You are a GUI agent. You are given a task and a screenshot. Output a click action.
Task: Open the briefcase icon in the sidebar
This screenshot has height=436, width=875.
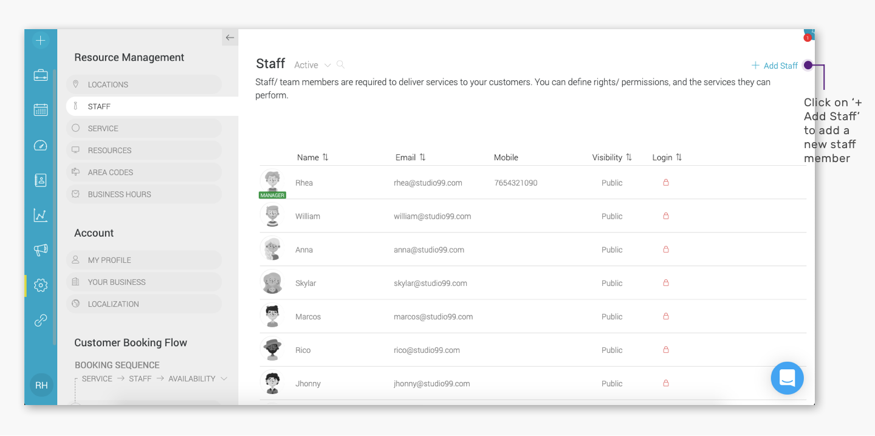click(41, 75)
